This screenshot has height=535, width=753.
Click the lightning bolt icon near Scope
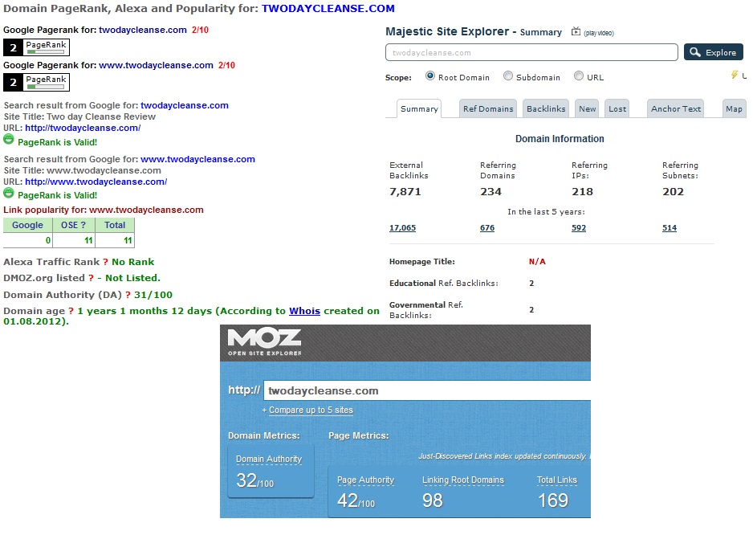(x=735, y=75)
